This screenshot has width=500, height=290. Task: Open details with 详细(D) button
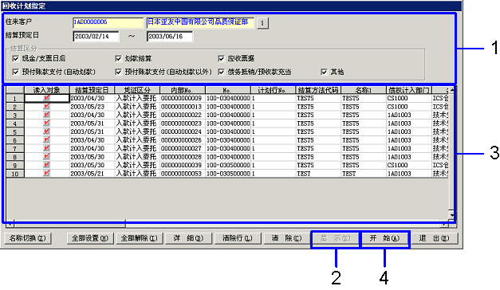[x=188, y=238]
